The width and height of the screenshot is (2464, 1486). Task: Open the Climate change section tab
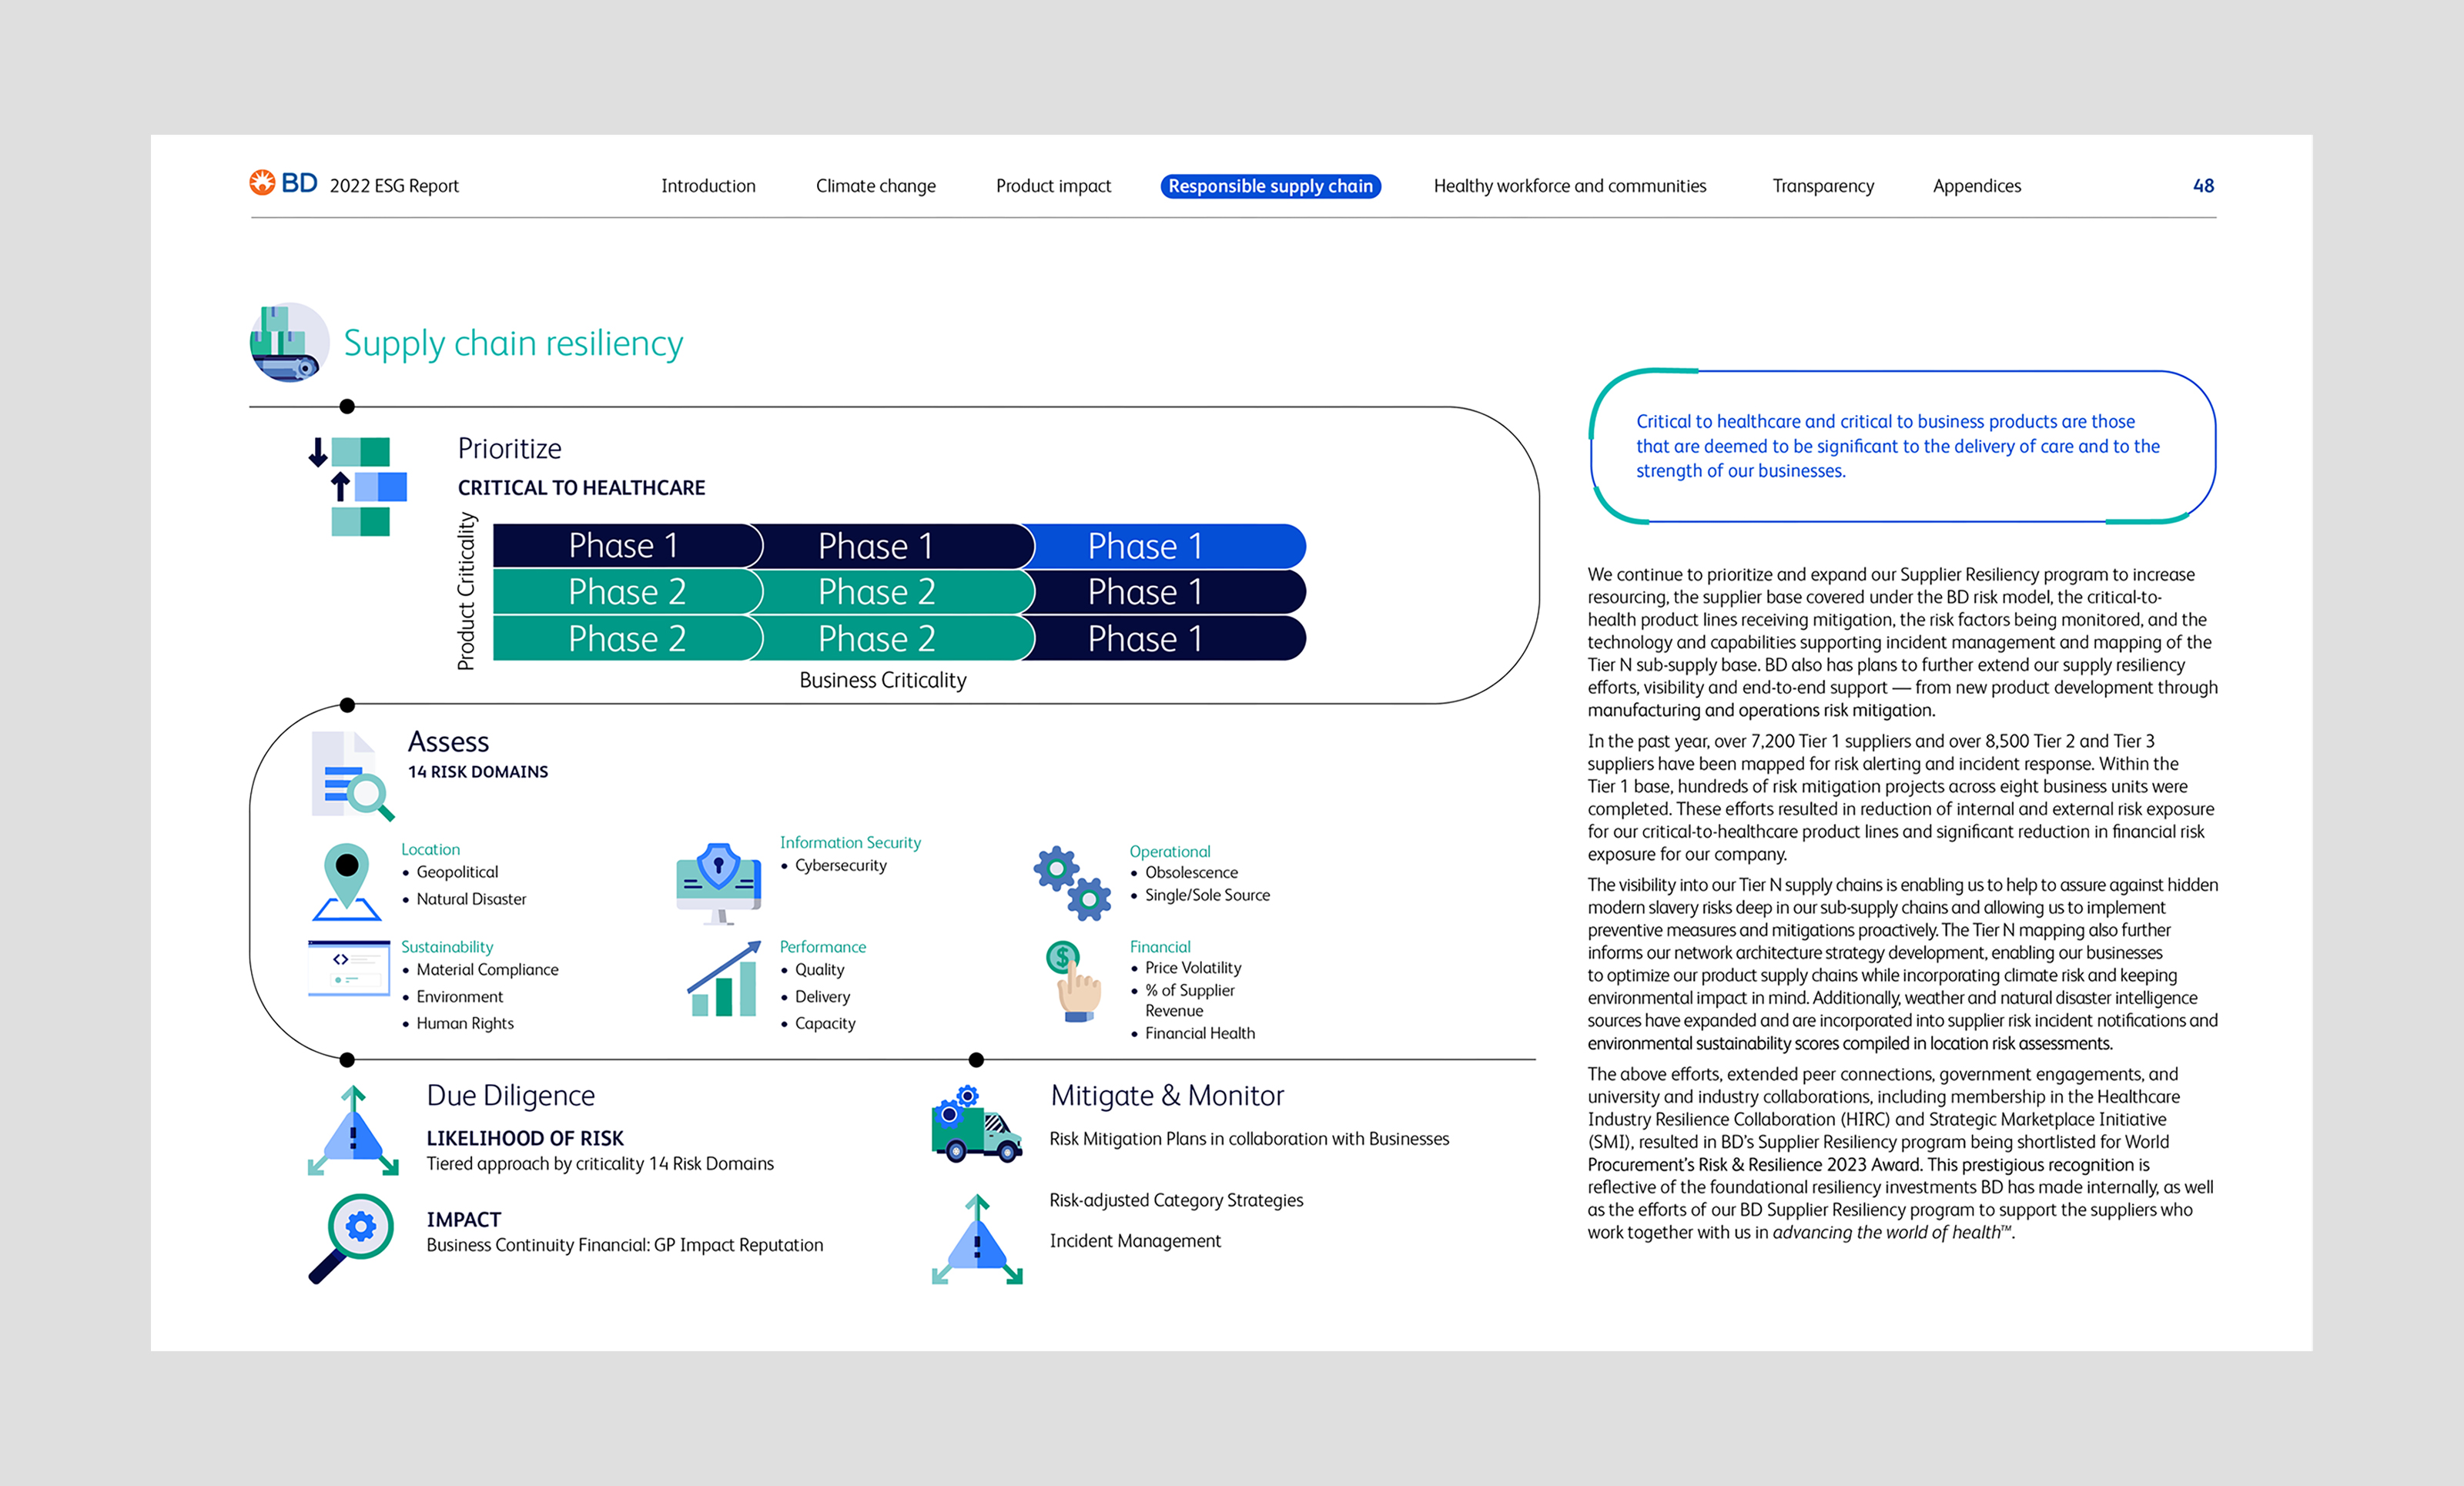coord(876,186)
